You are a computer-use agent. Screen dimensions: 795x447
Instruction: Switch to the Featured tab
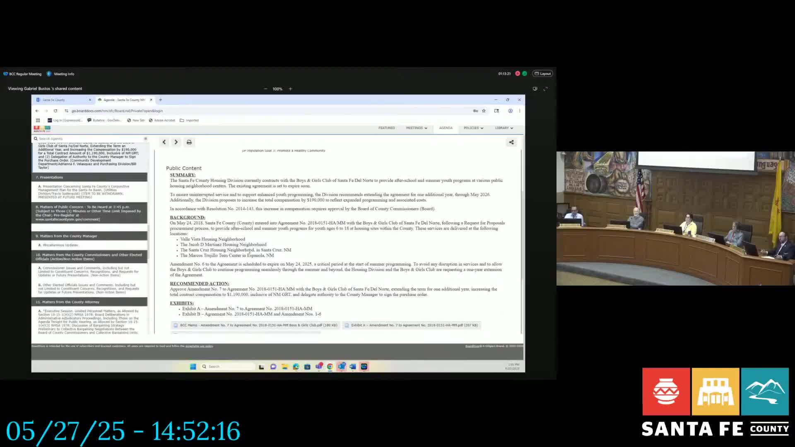386,128
